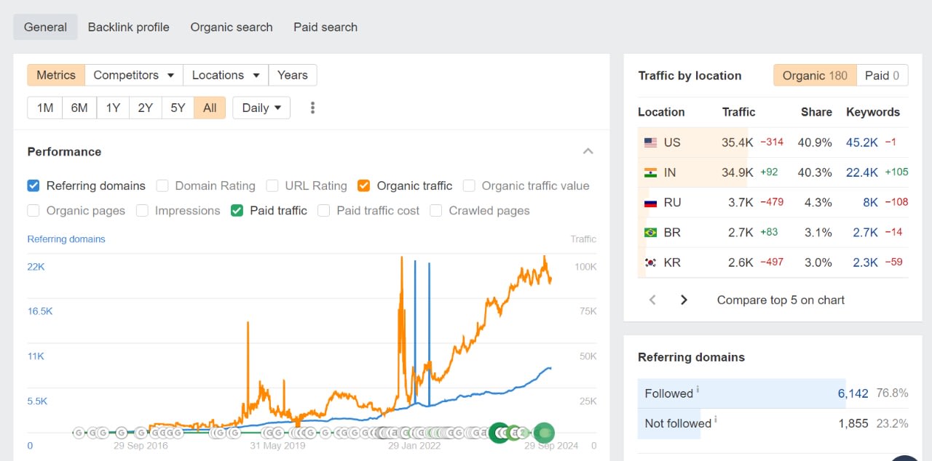The width and height of the screenshot is (932, 461).
Task: Enable the Domain Rating checkbox
Action: pyautogui.click(x=162, y=185)
